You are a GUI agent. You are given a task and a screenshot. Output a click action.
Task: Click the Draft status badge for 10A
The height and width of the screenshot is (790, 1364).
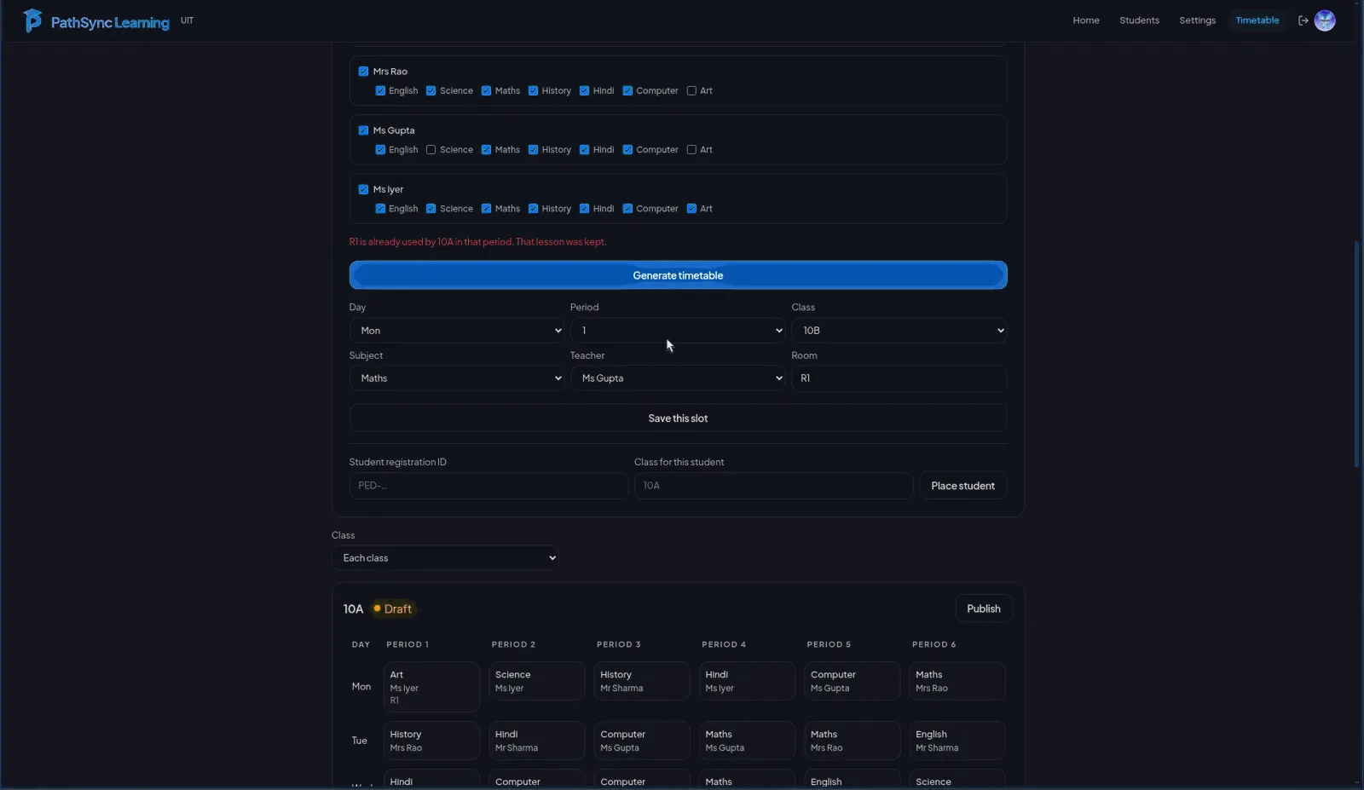393,608
